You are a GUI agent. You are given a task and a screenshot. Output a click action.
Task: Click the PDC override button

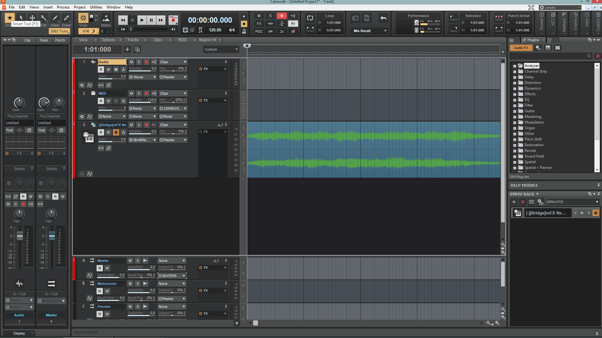(x=259, y=31)
